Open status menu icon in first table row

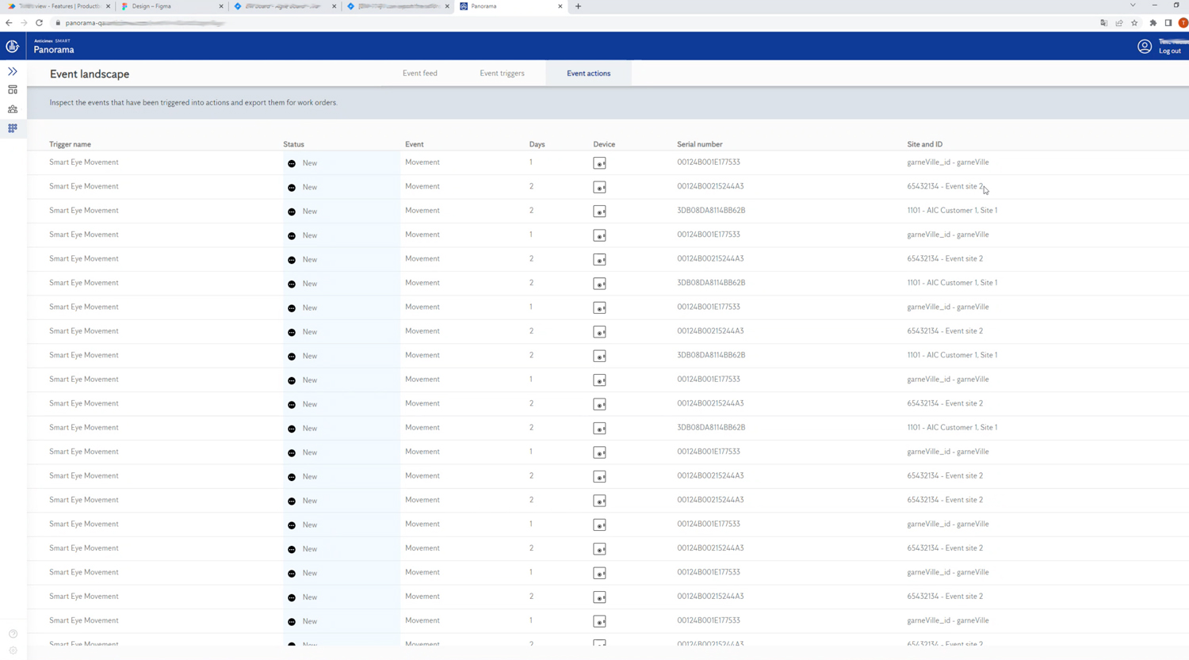point(292,163)
